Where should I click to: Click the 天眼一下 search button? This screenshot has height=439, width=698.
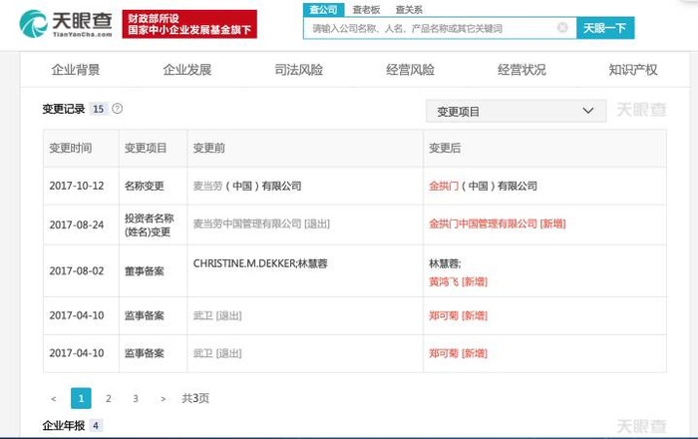click(x=605, y=28)
